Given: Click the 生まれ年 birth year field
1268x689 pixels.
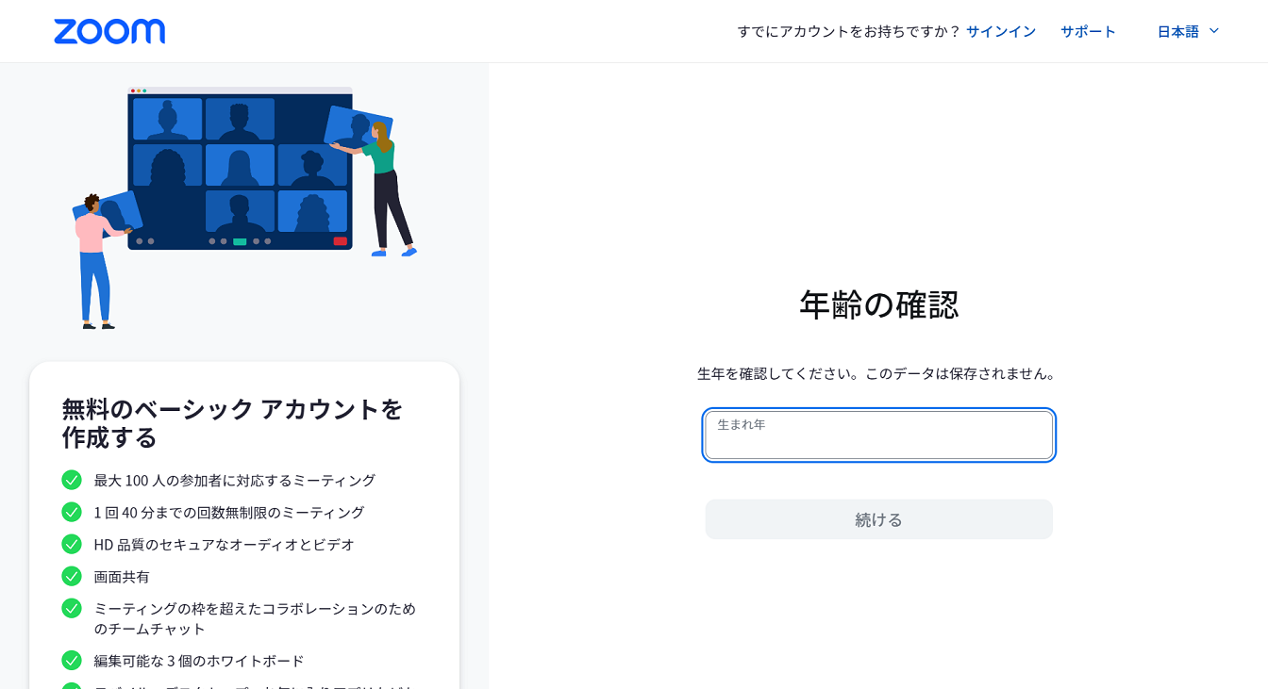Looking at the screenshot, I should (878, 435).
